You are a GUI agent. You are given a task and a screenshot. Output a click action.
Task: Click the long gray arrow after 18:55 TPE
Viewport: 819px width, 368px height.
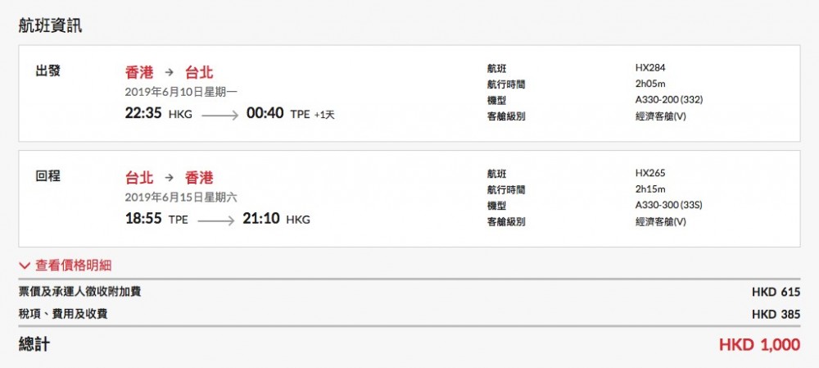tap(215, 220)
